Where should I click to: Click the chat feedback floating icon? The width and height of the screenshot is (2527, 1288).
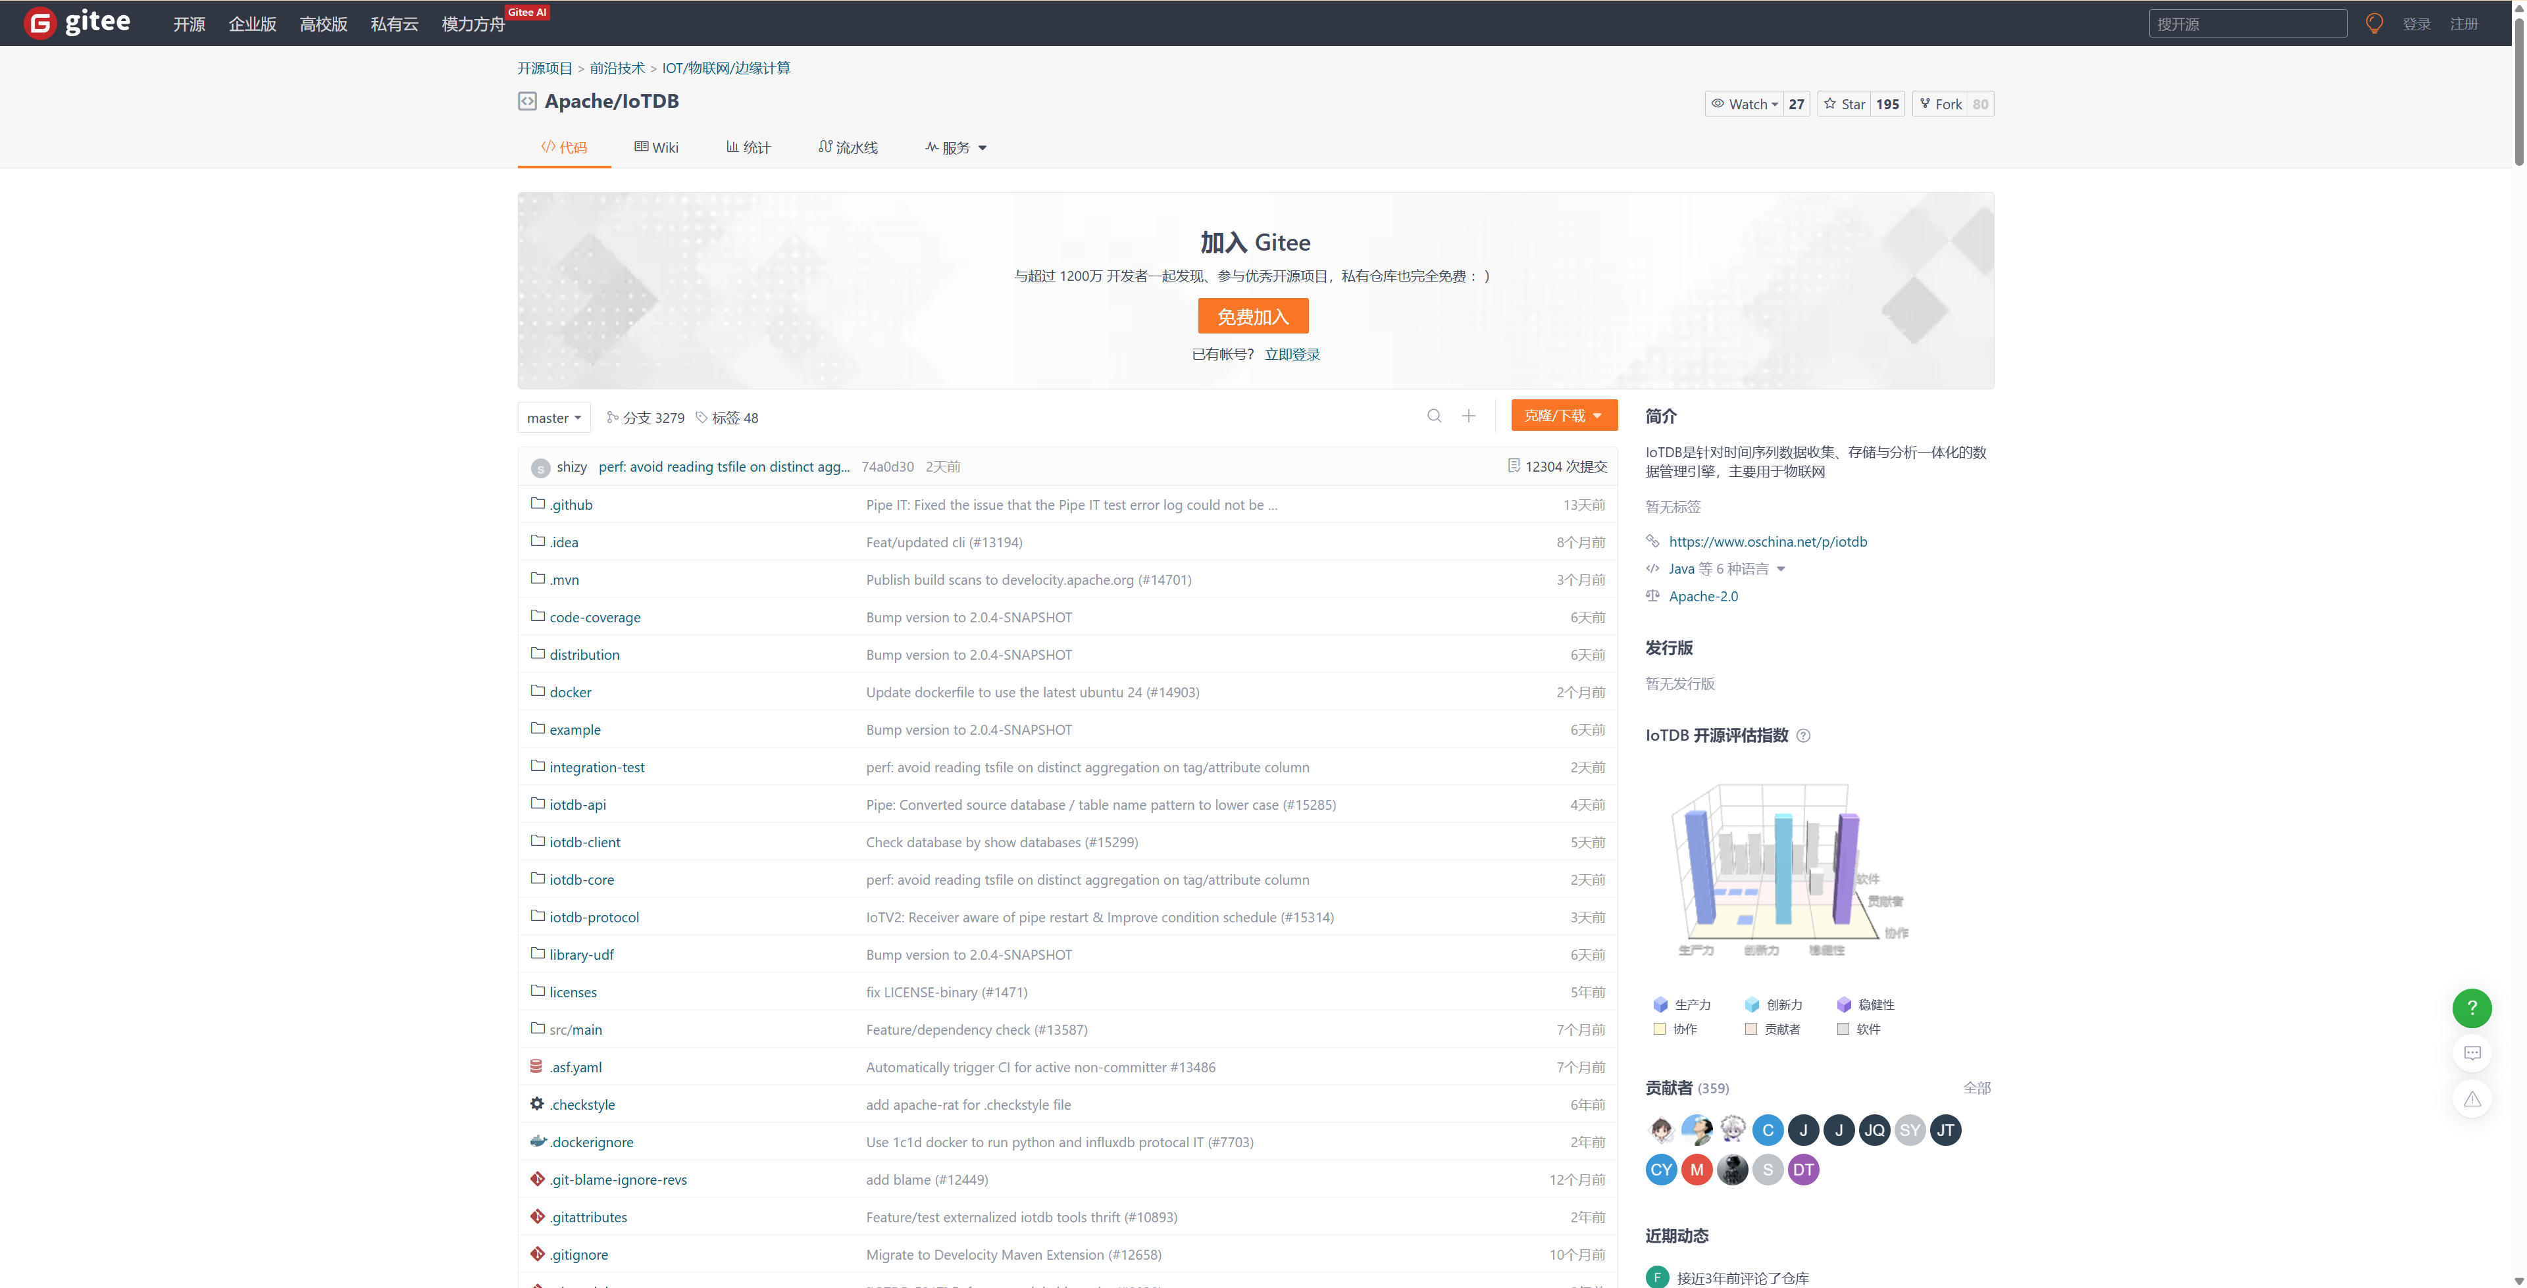tap(2471, 1054)
